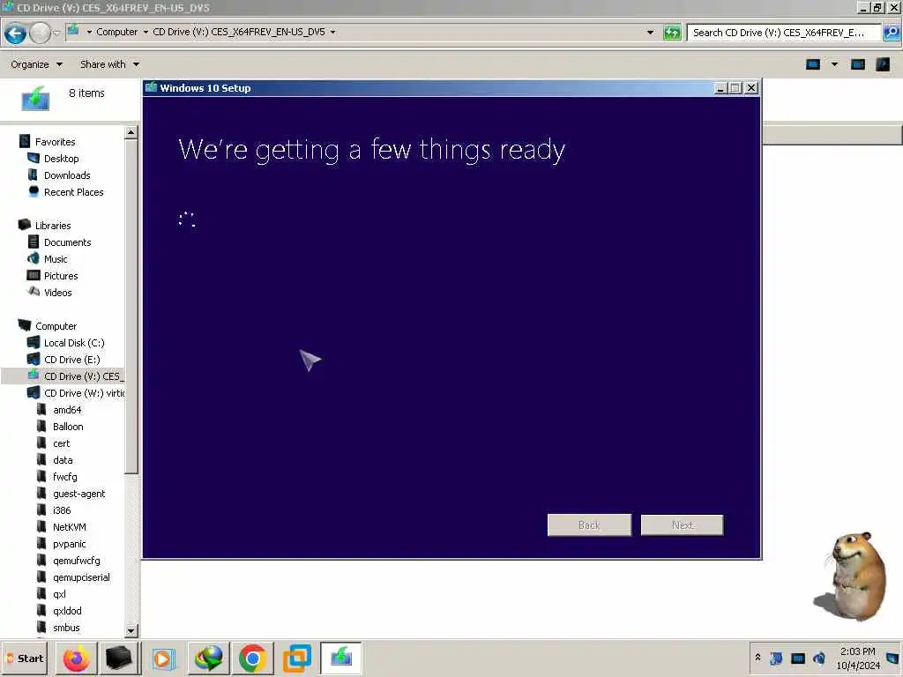
Task: Click the navigation pane scroll down arrow
Action: click(131, 630)
